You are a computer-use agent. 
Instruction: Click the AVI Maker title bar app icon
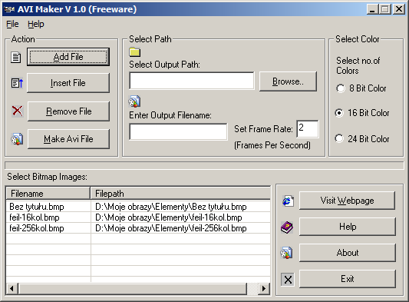tap(10, 9)
